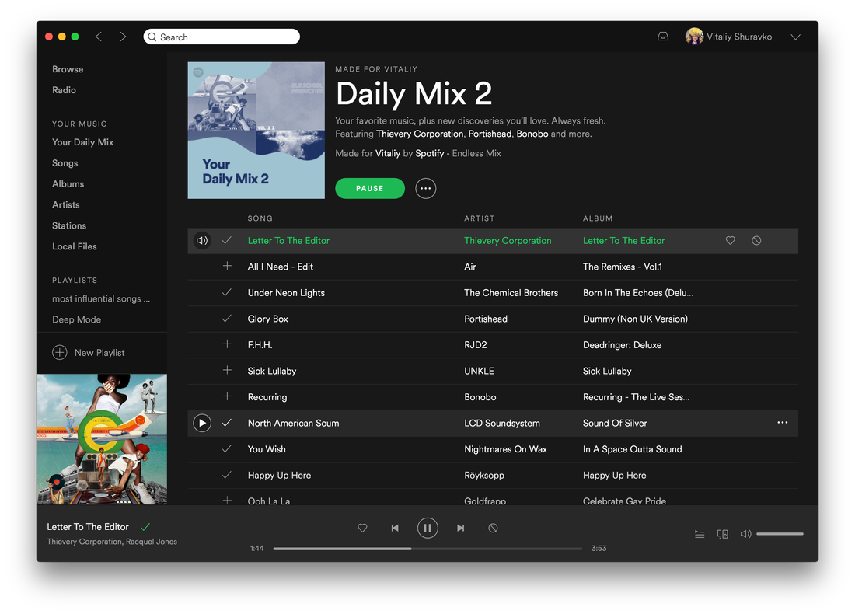Open Browse in the sidebar
This screenshot has height=614, width=855.
[68, 69]
